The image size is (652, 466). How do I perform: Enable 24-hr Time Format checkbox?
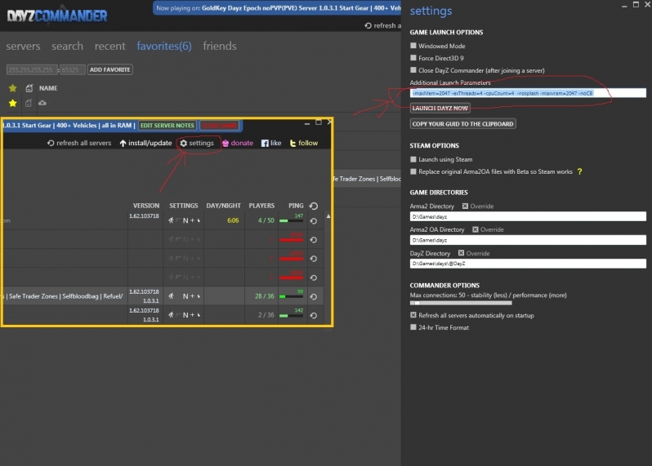click(x=413, y=327)
